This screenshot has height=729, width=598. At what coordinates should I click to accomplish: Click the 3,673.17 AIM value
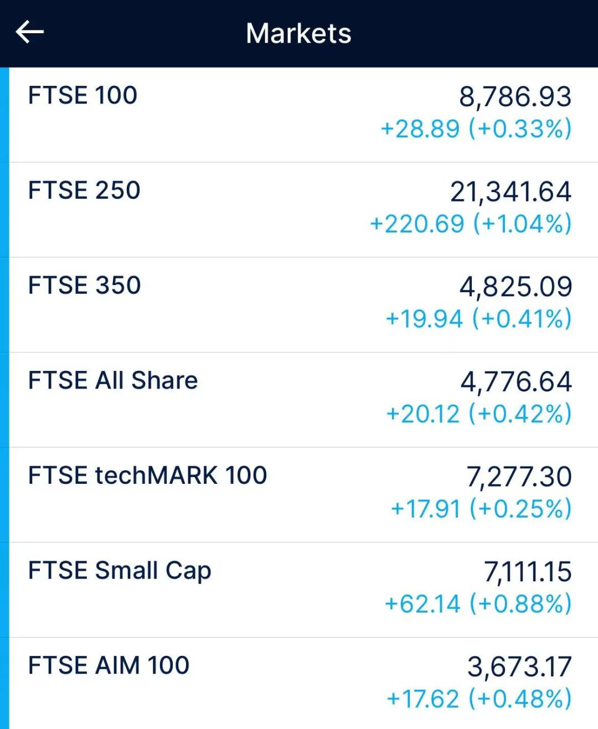pos(519,667)
